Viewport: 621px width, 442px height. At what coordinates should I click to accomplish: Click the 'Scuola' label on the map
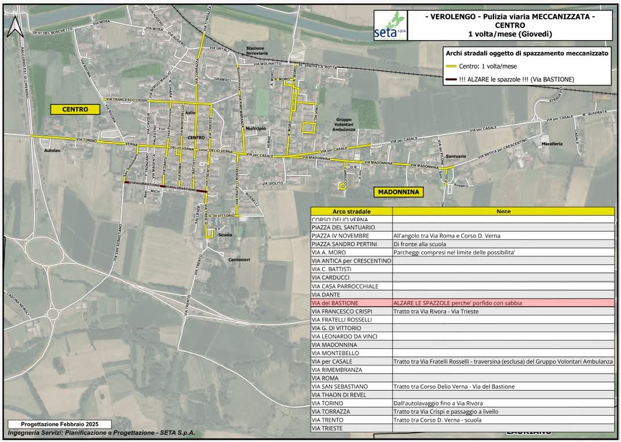[225, 235]
